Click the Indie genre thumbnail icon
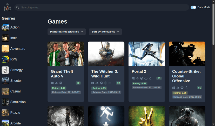The width and height of the screenshot is (215, 126). (x=5, y=38)
